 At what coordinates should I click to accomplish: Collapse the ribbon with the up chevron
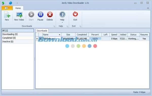point(148,8)
